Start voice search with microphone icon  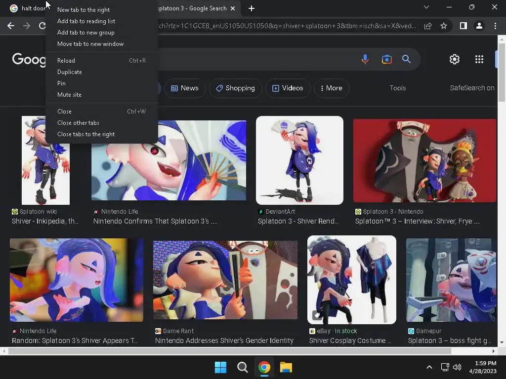click(x=365, y=59)
